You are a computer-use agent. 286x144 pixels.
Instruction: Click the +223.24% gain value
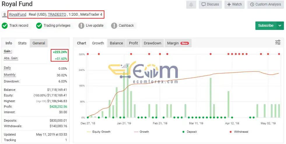(60, 52)
